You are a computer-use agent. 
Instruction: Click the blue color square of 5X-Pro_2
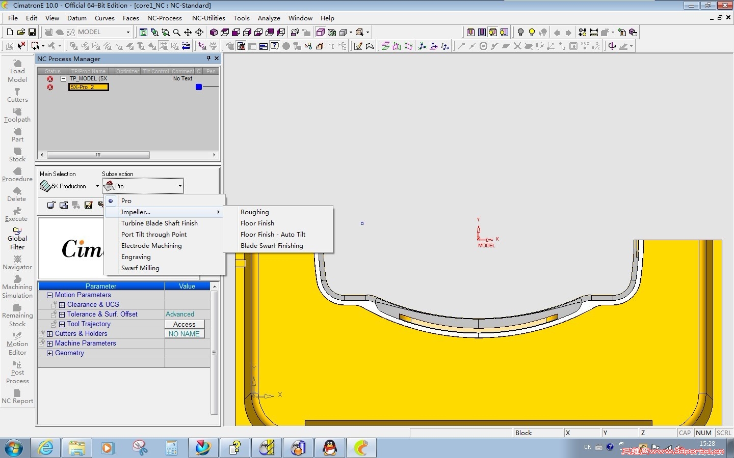(199, 87)
